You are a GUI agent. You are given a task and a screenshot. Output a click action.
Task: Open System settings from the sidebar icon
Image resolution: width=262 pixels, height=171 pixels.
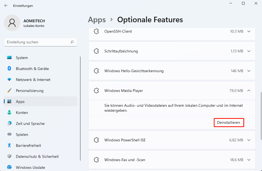click(x=9, y=58)
